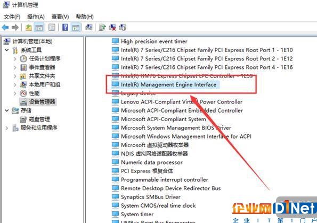Open the 文件(F) menu
Viewport: 317px width, 223px height.
tap(12, 16)
